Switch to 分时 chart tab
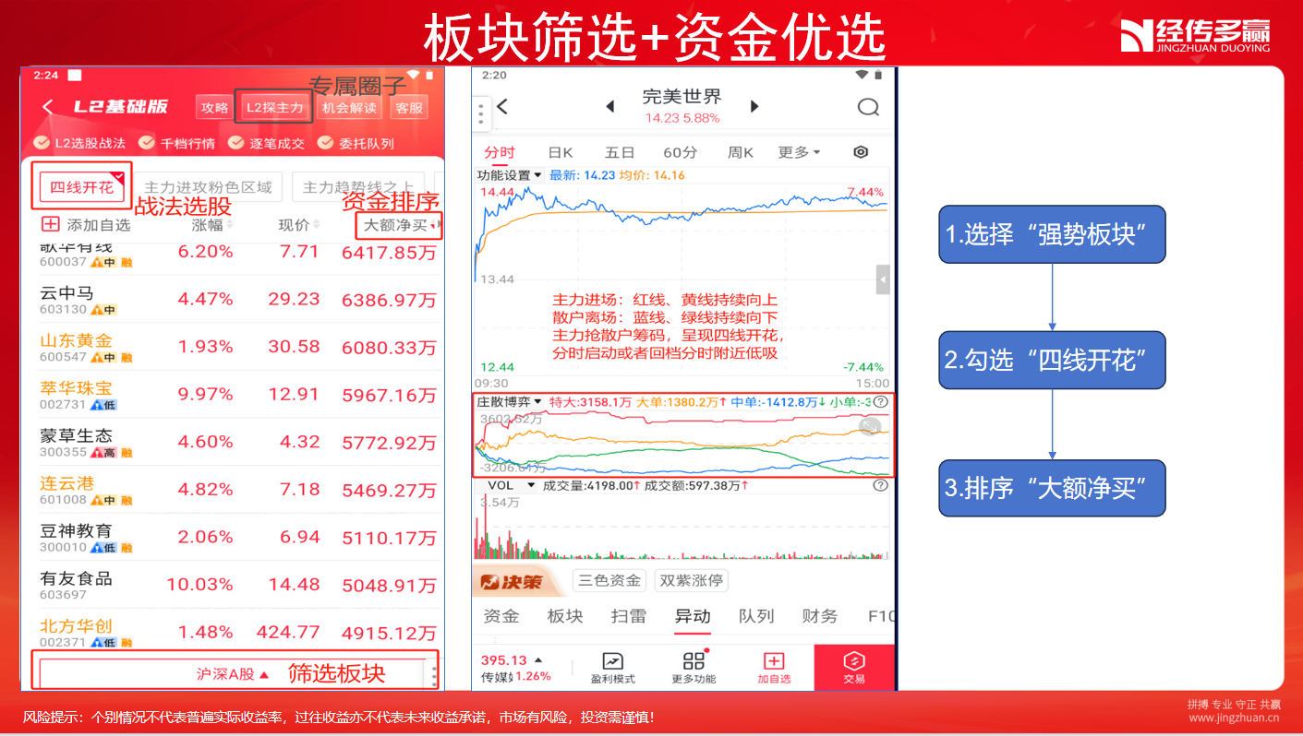 tap(500, 153)
